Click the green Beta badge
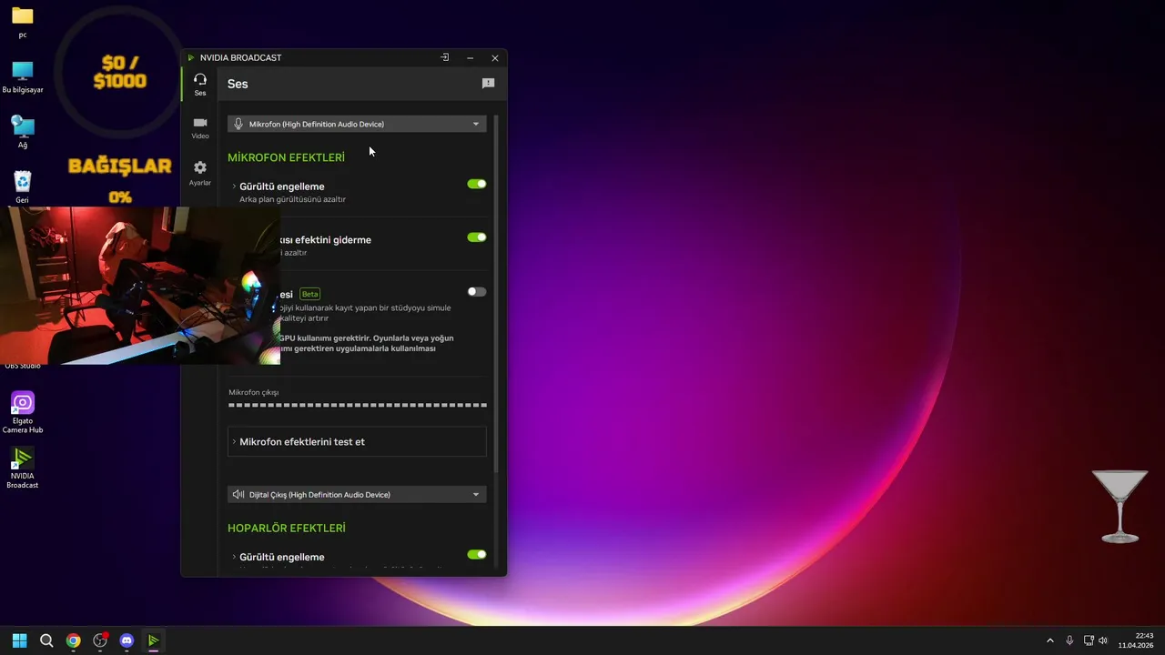This screenshot has height=655, width=1165. 309,294
